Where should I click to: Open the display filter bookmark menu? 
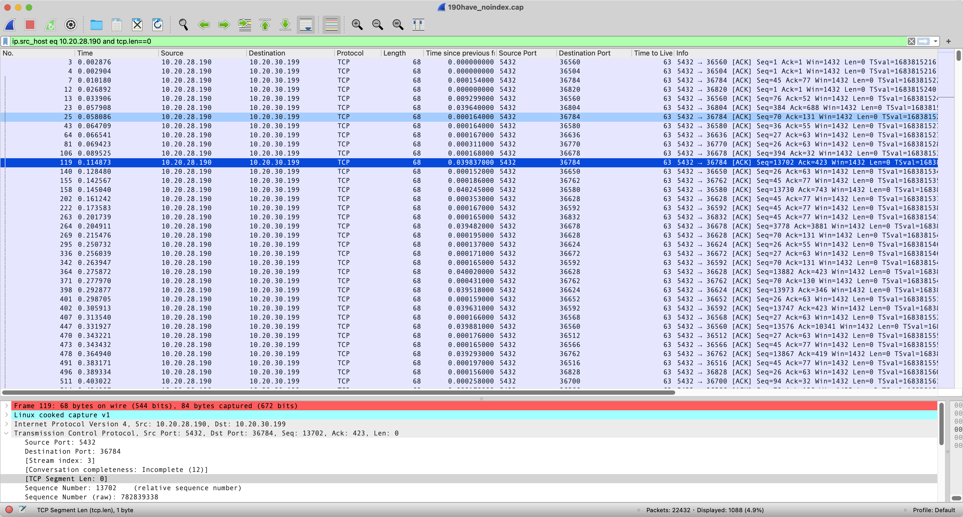pos(6,41)
